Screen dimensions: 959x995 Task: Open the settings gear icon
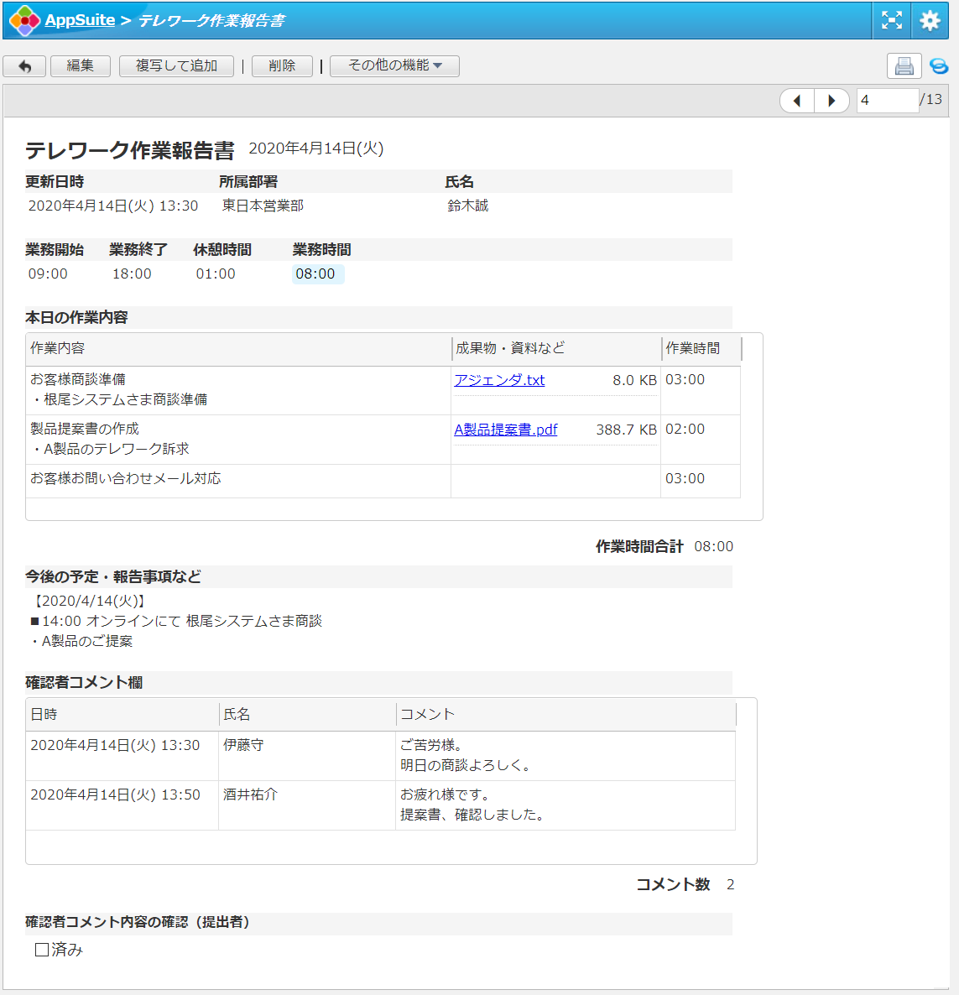coord(930,20)
